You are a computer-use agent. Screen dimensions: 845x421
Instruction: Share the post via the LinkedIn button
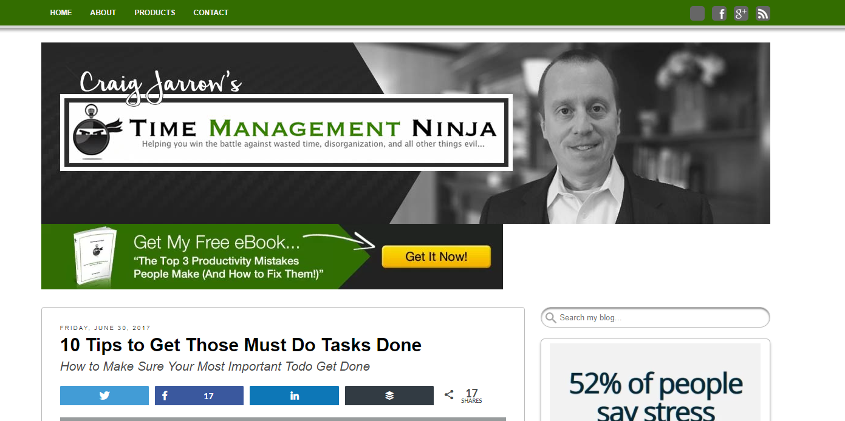point(295,396)
